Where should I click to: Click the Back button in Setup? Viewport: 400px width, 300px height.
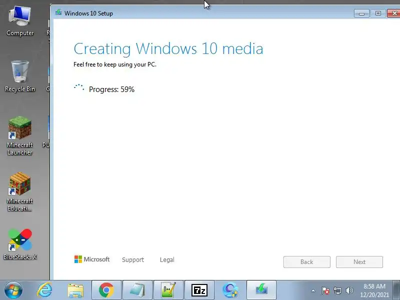point(307,262)
